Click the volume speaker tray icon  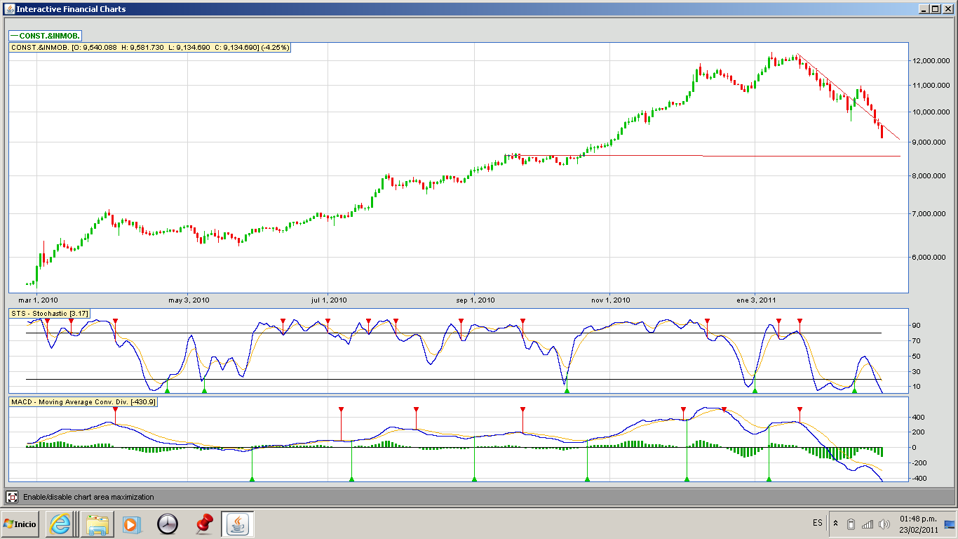[884, 524]
